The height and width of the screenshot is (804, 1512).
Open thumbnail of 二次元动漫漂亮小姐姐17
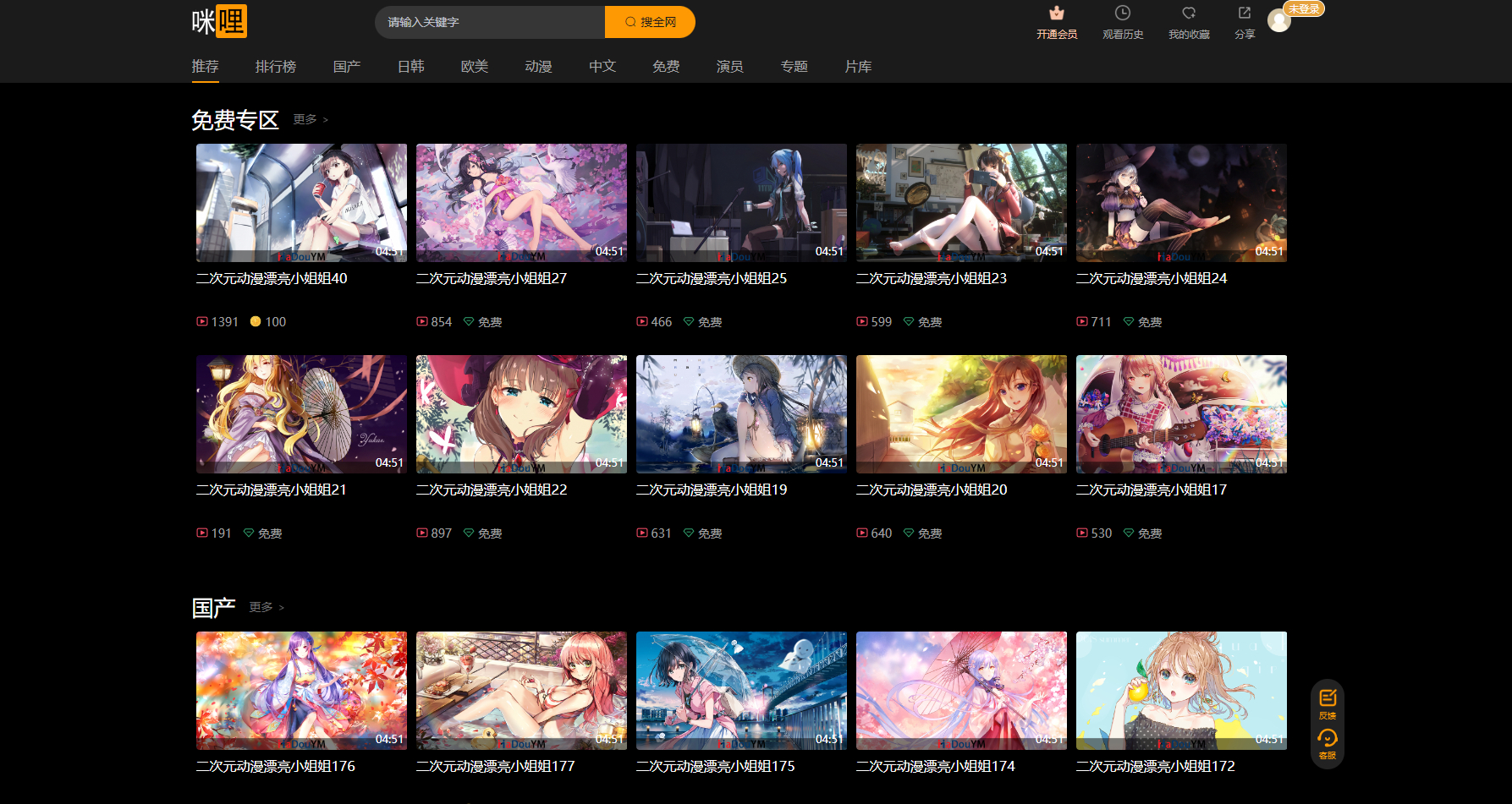point(1181,414)
